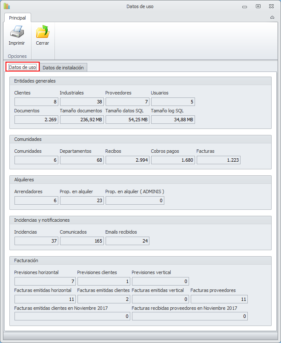Click Incidencias y notificaciones group header
The height and width of the screenshot is (343, 281).
[140, 220]
